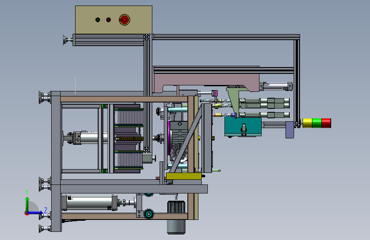Image resolution: width=370 pixels, height=240 pixels.
Task: Select the small red push button on control box
Action: [108, 20]
